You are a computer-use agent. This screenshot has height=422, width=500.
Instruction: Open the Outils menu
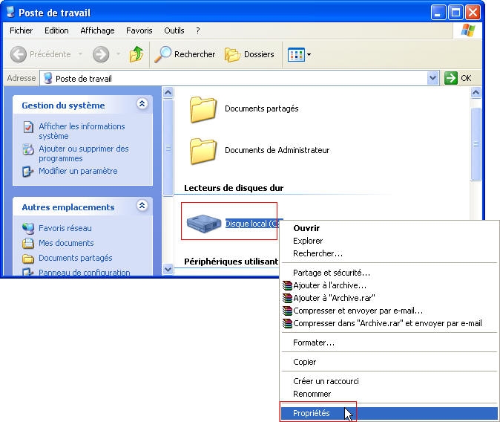[x=174, y=30]
